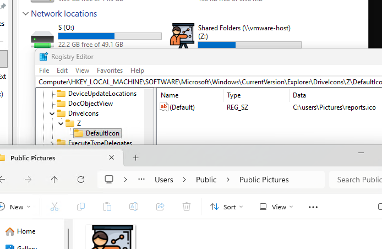Viewport: 382px width, 249px height.
Task: Add a new tab in File Explorer
Action: tap(135, 158)
